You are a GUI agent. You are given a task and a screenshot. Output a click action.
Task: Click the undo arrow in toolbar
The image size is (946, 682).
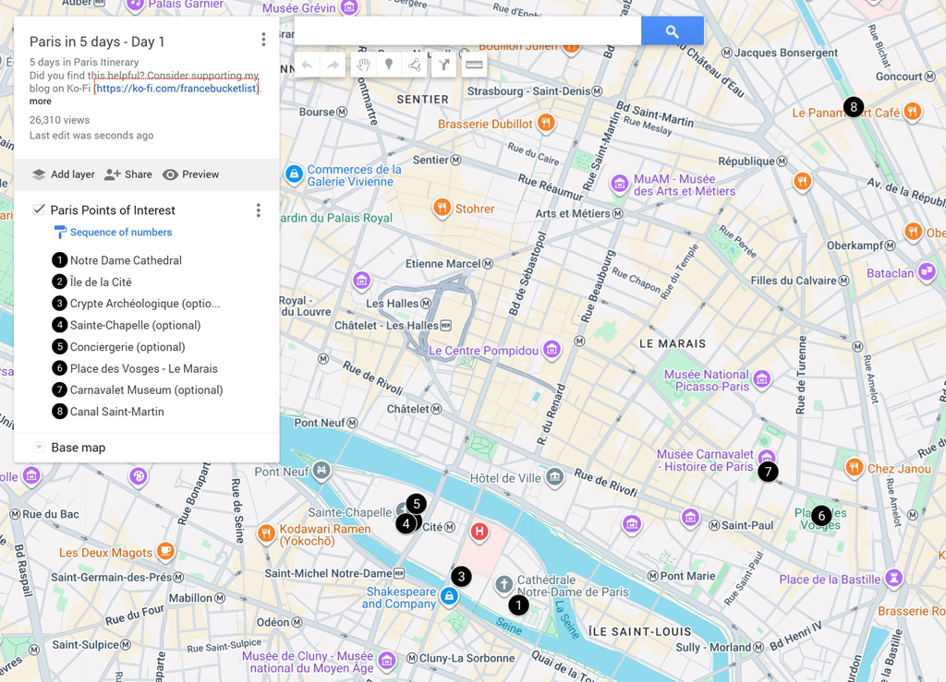coord(307,65)
